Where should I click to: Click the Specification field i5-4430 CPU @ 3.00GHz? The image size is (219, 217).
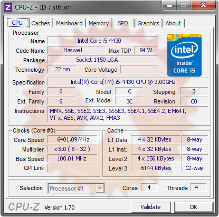coord(128,82)
